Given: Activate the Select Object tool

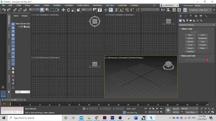Looking at the screenshot, I should [42, 10].
